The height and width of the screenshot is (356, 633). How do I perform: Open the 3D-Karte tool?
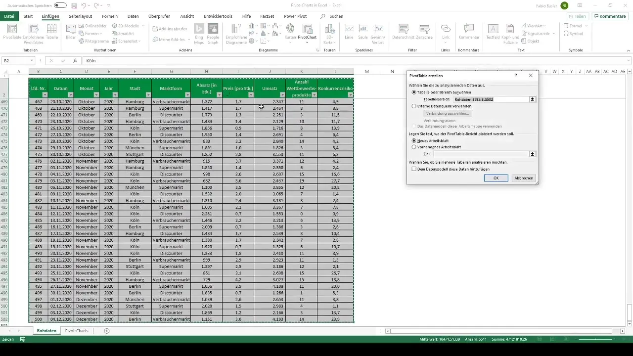[329, 34]
